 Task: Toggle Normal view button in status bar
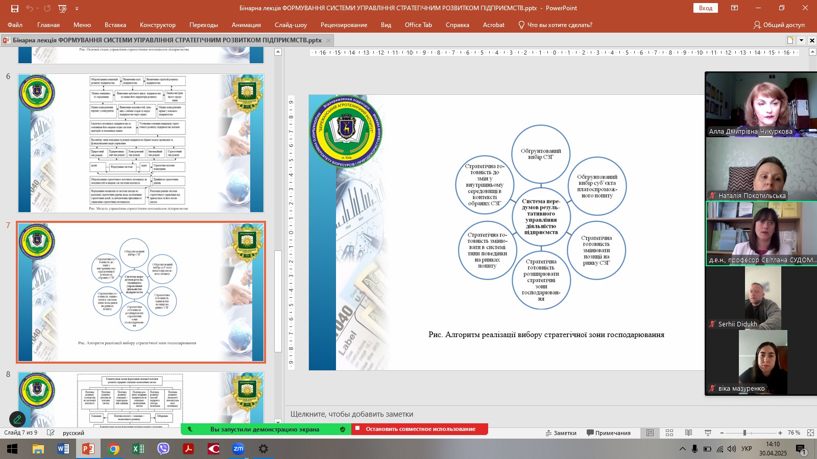650,432
